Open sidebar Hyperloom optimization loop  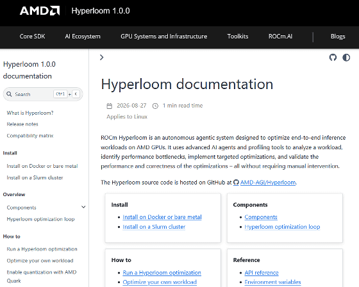(40, 219)
